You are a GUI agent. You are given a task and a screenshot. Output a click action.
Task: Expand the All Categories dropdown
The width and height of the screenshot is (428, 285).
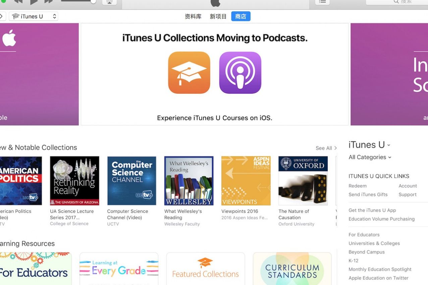pyautogui.click(x=370, y=157)
